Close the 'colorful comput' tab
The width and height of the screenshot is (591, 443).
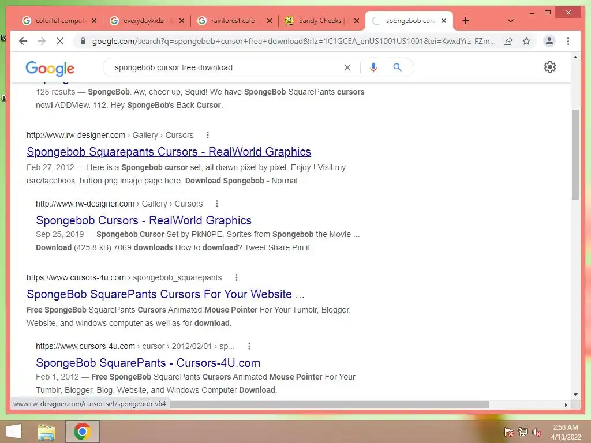tap(94, 21)
